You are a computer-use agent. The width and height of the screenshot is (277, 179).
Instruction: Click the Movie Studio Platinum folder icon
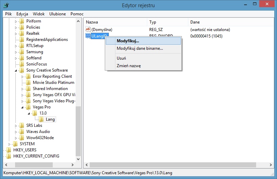pyautogui.click(x=28, y=83)
